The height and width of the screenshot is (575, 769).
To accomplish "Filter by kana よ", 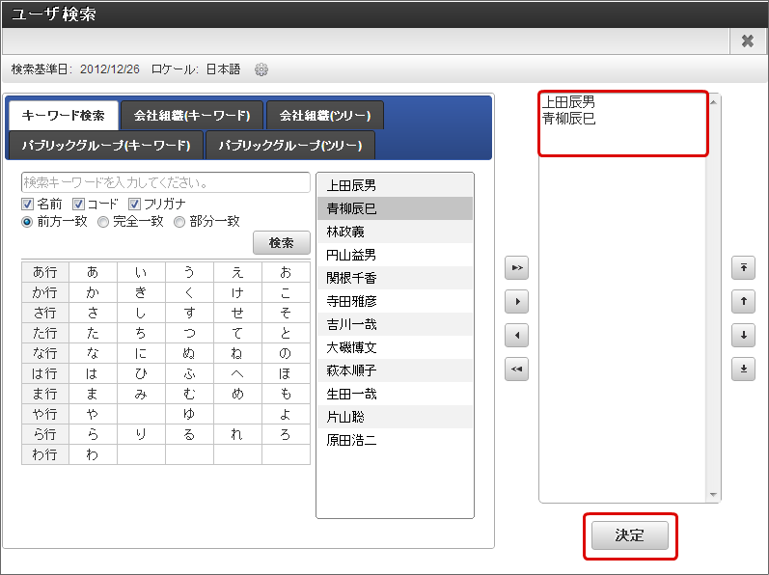I will pyautogui.click(x=286, y=414).
